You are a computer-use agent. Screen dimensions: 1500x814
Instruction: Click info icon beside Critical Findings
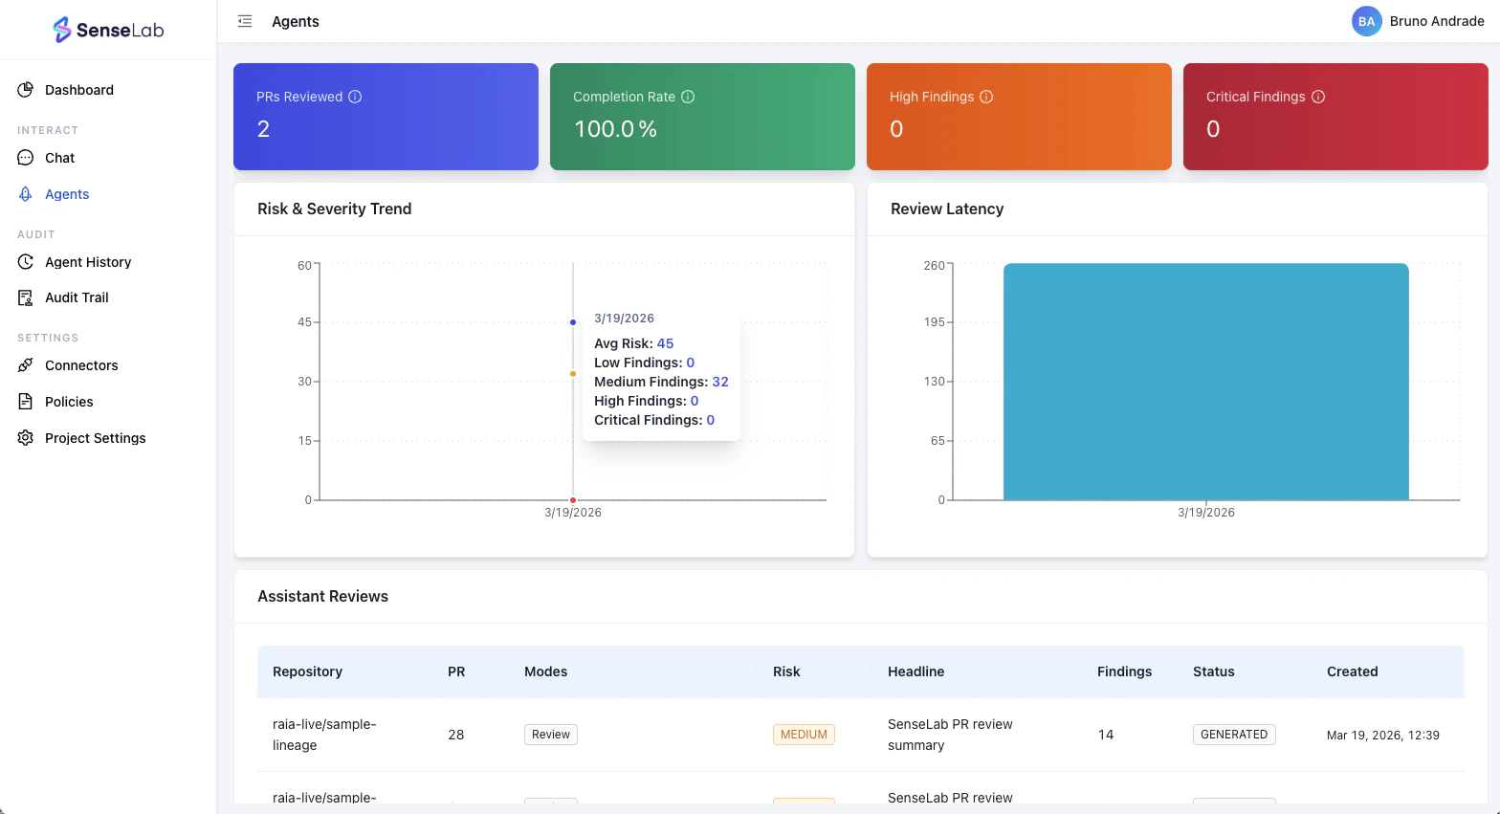[x=1318, y=97]
